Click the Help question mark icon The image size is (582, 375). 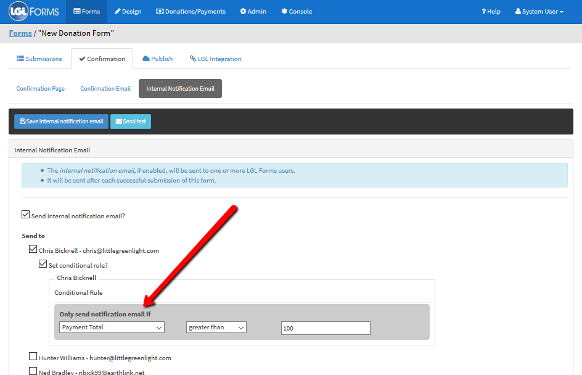point(484,11)
